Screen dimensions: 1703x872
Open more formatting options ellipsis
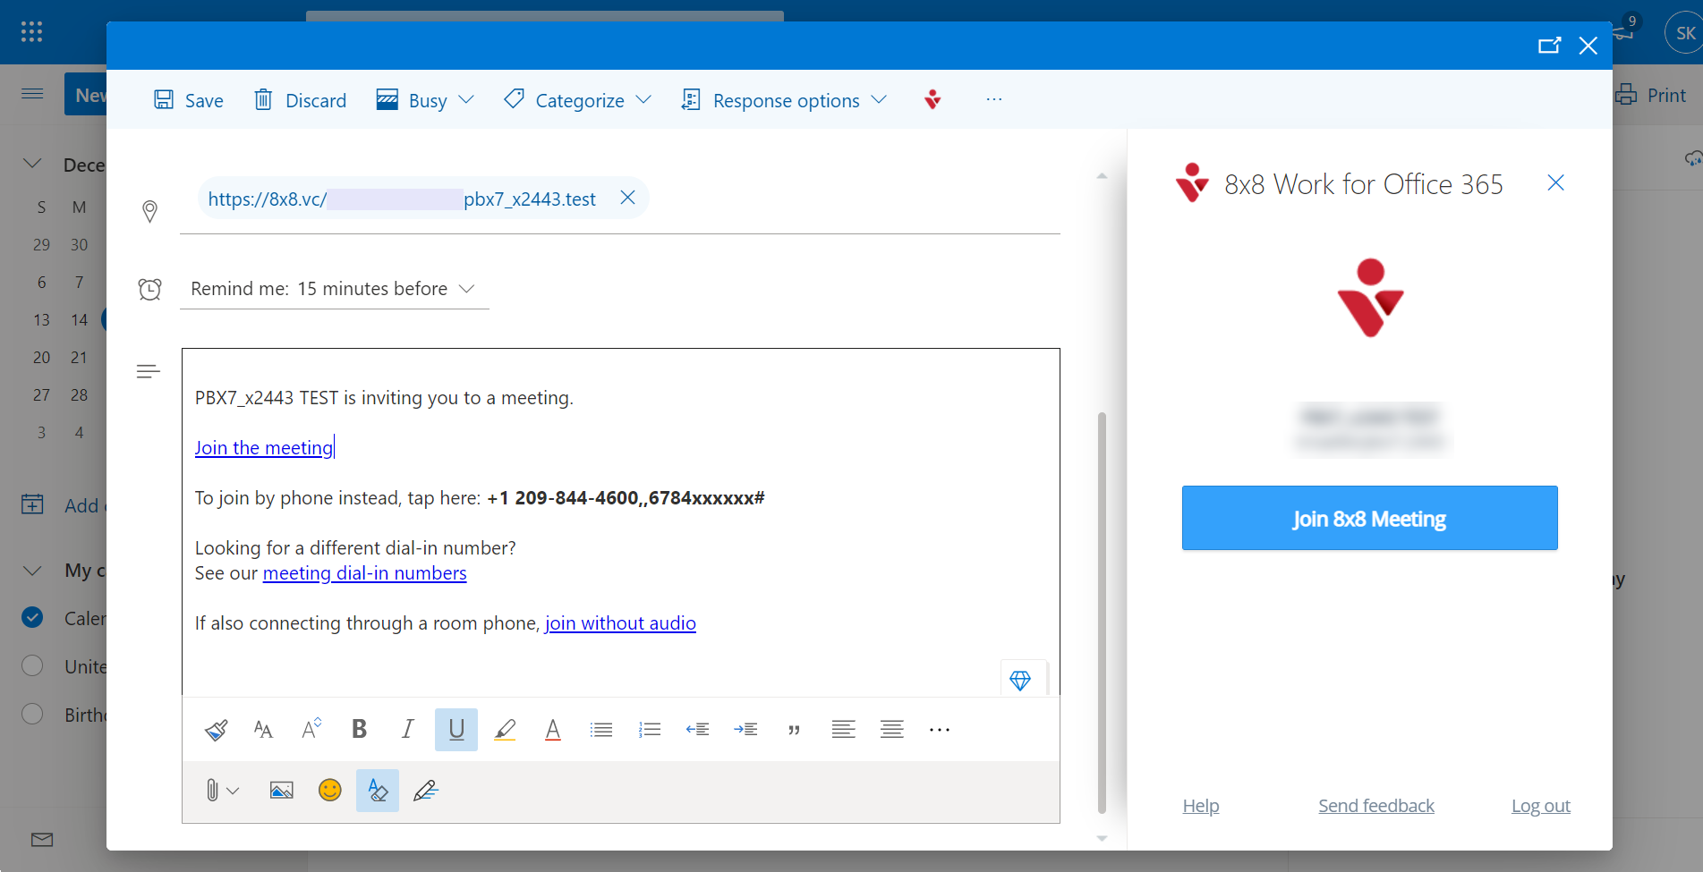coord(940,730)
